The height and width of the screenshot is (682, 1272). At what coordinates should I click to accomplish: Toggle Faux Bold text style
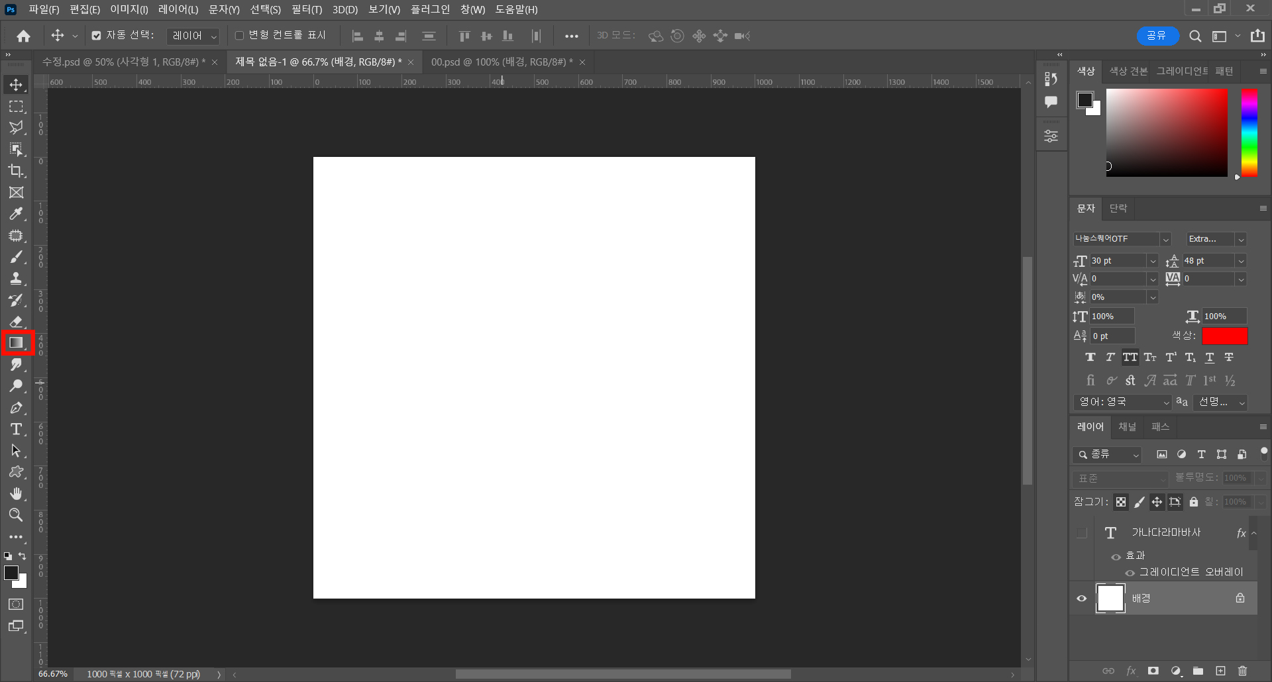click(1090, 358)
